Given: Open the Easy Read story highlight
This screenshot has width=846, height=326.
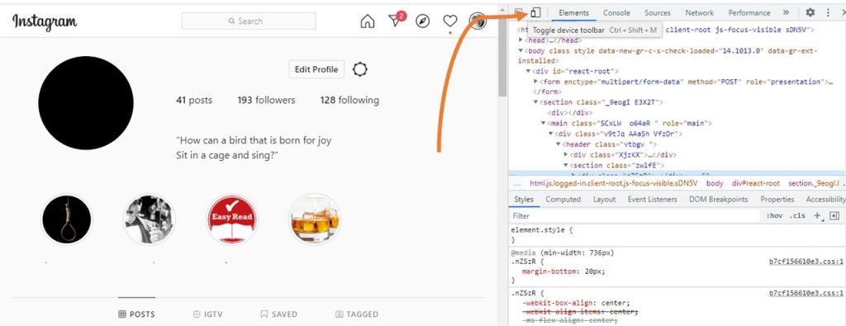Looking at the screenshot, I should click(x=232, y=220).
